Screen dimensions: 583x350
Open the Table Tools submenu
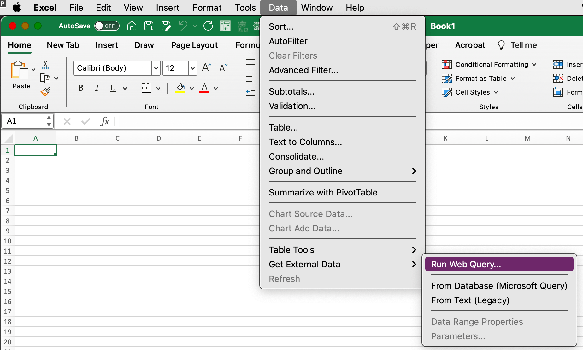pyautogui.click(x=342, y=250)
